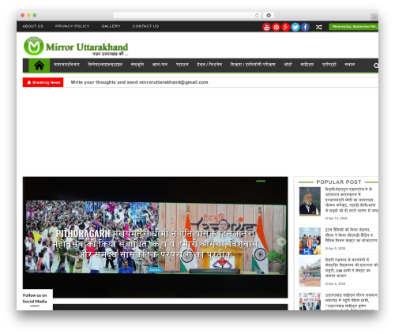The width and height of the screenshot is (395, 334).
Task: Click the Popular Post widget heading
Action: pyautogui.click(x=339, y=182)
